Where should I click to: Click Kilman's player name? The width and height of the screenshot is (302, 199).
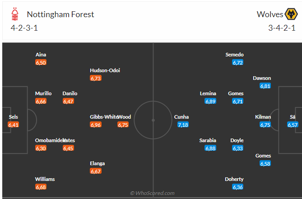(262, 117)
